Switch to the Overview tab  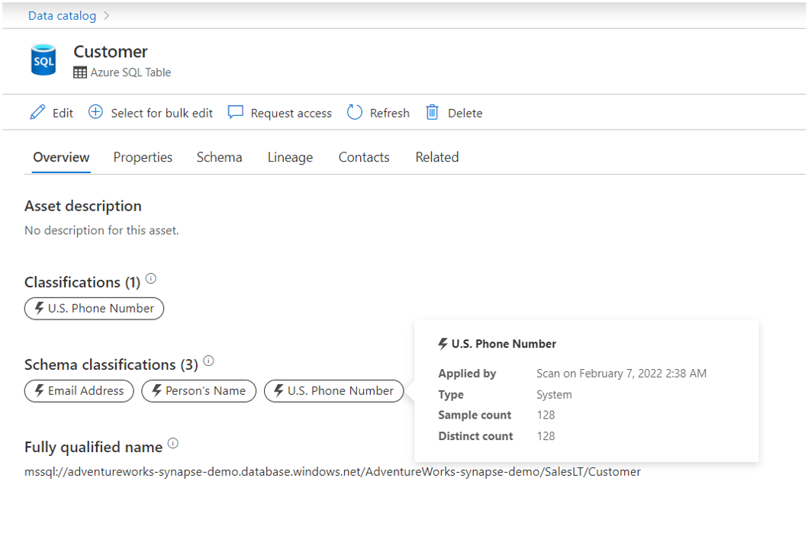pos(61,157)
